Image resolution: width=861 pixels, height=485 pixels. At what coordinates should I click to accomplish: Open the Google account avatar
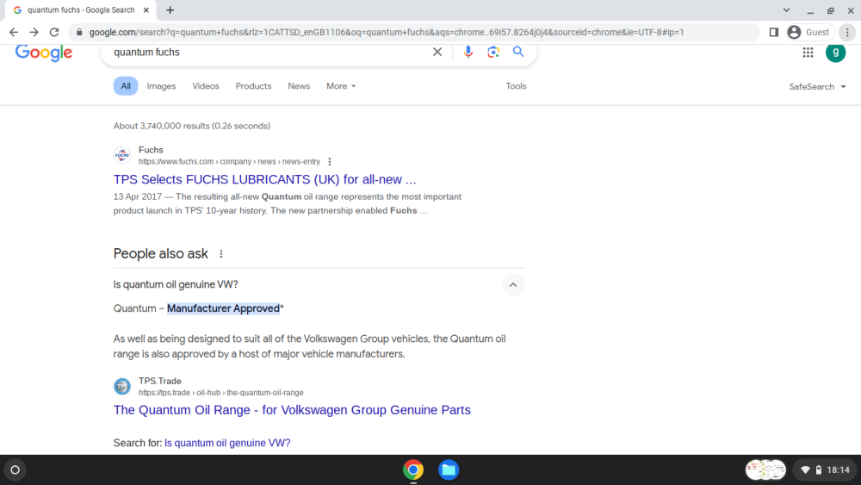(836, 53)
